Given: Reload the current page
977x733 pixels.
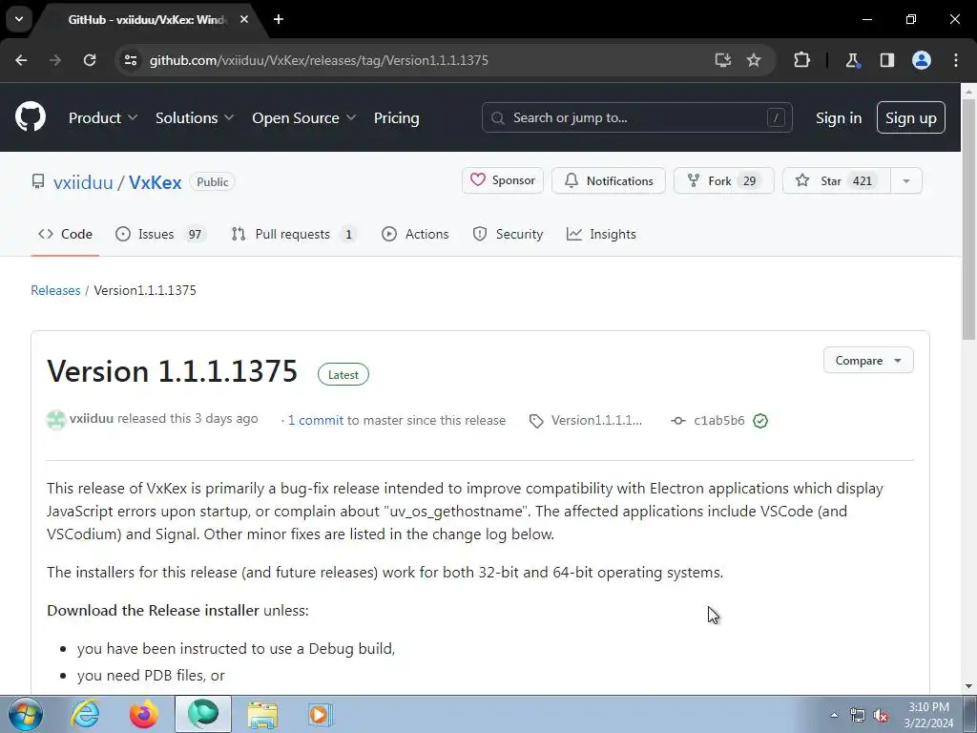Looking at the screenshot, I should point(90,60).
